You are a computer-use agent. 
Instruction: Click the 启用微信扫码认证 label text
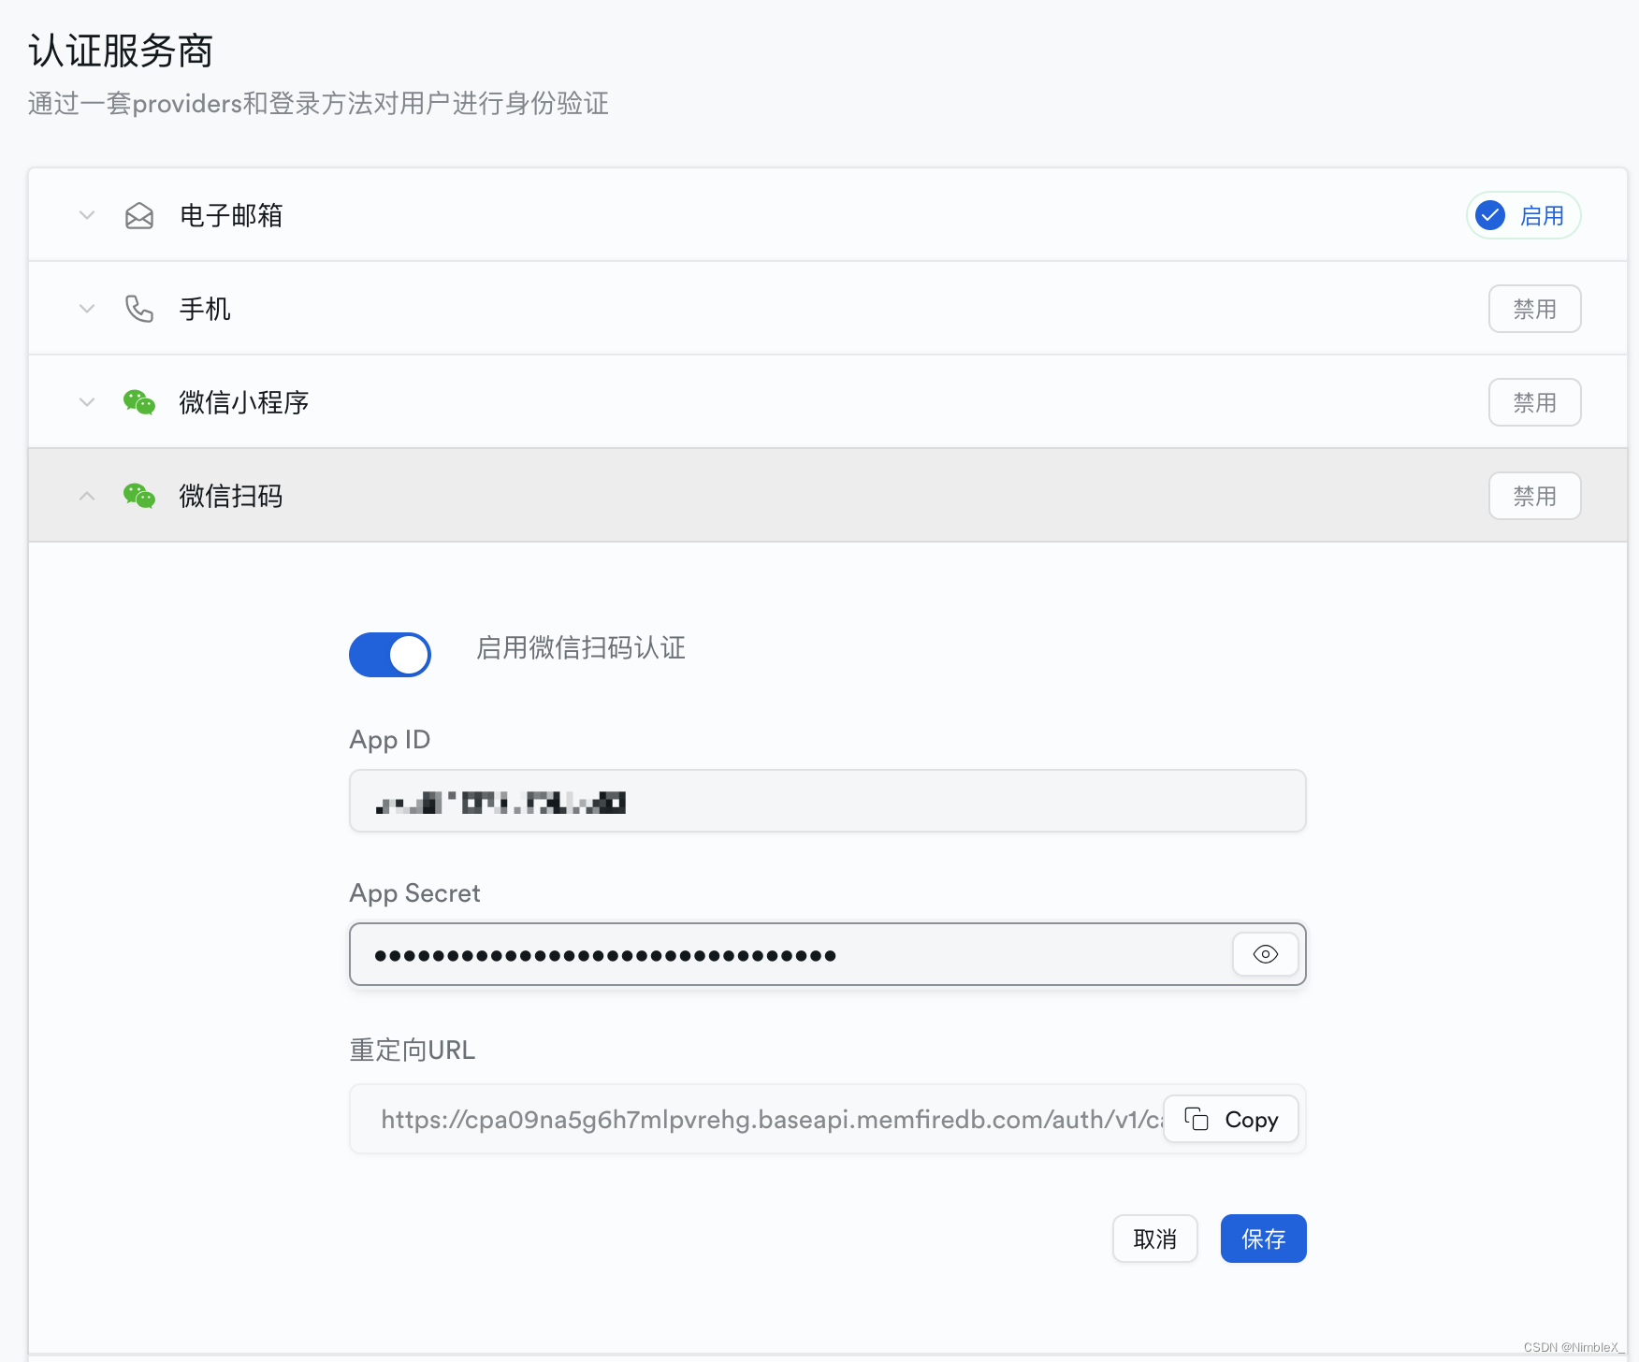[581, 647]
